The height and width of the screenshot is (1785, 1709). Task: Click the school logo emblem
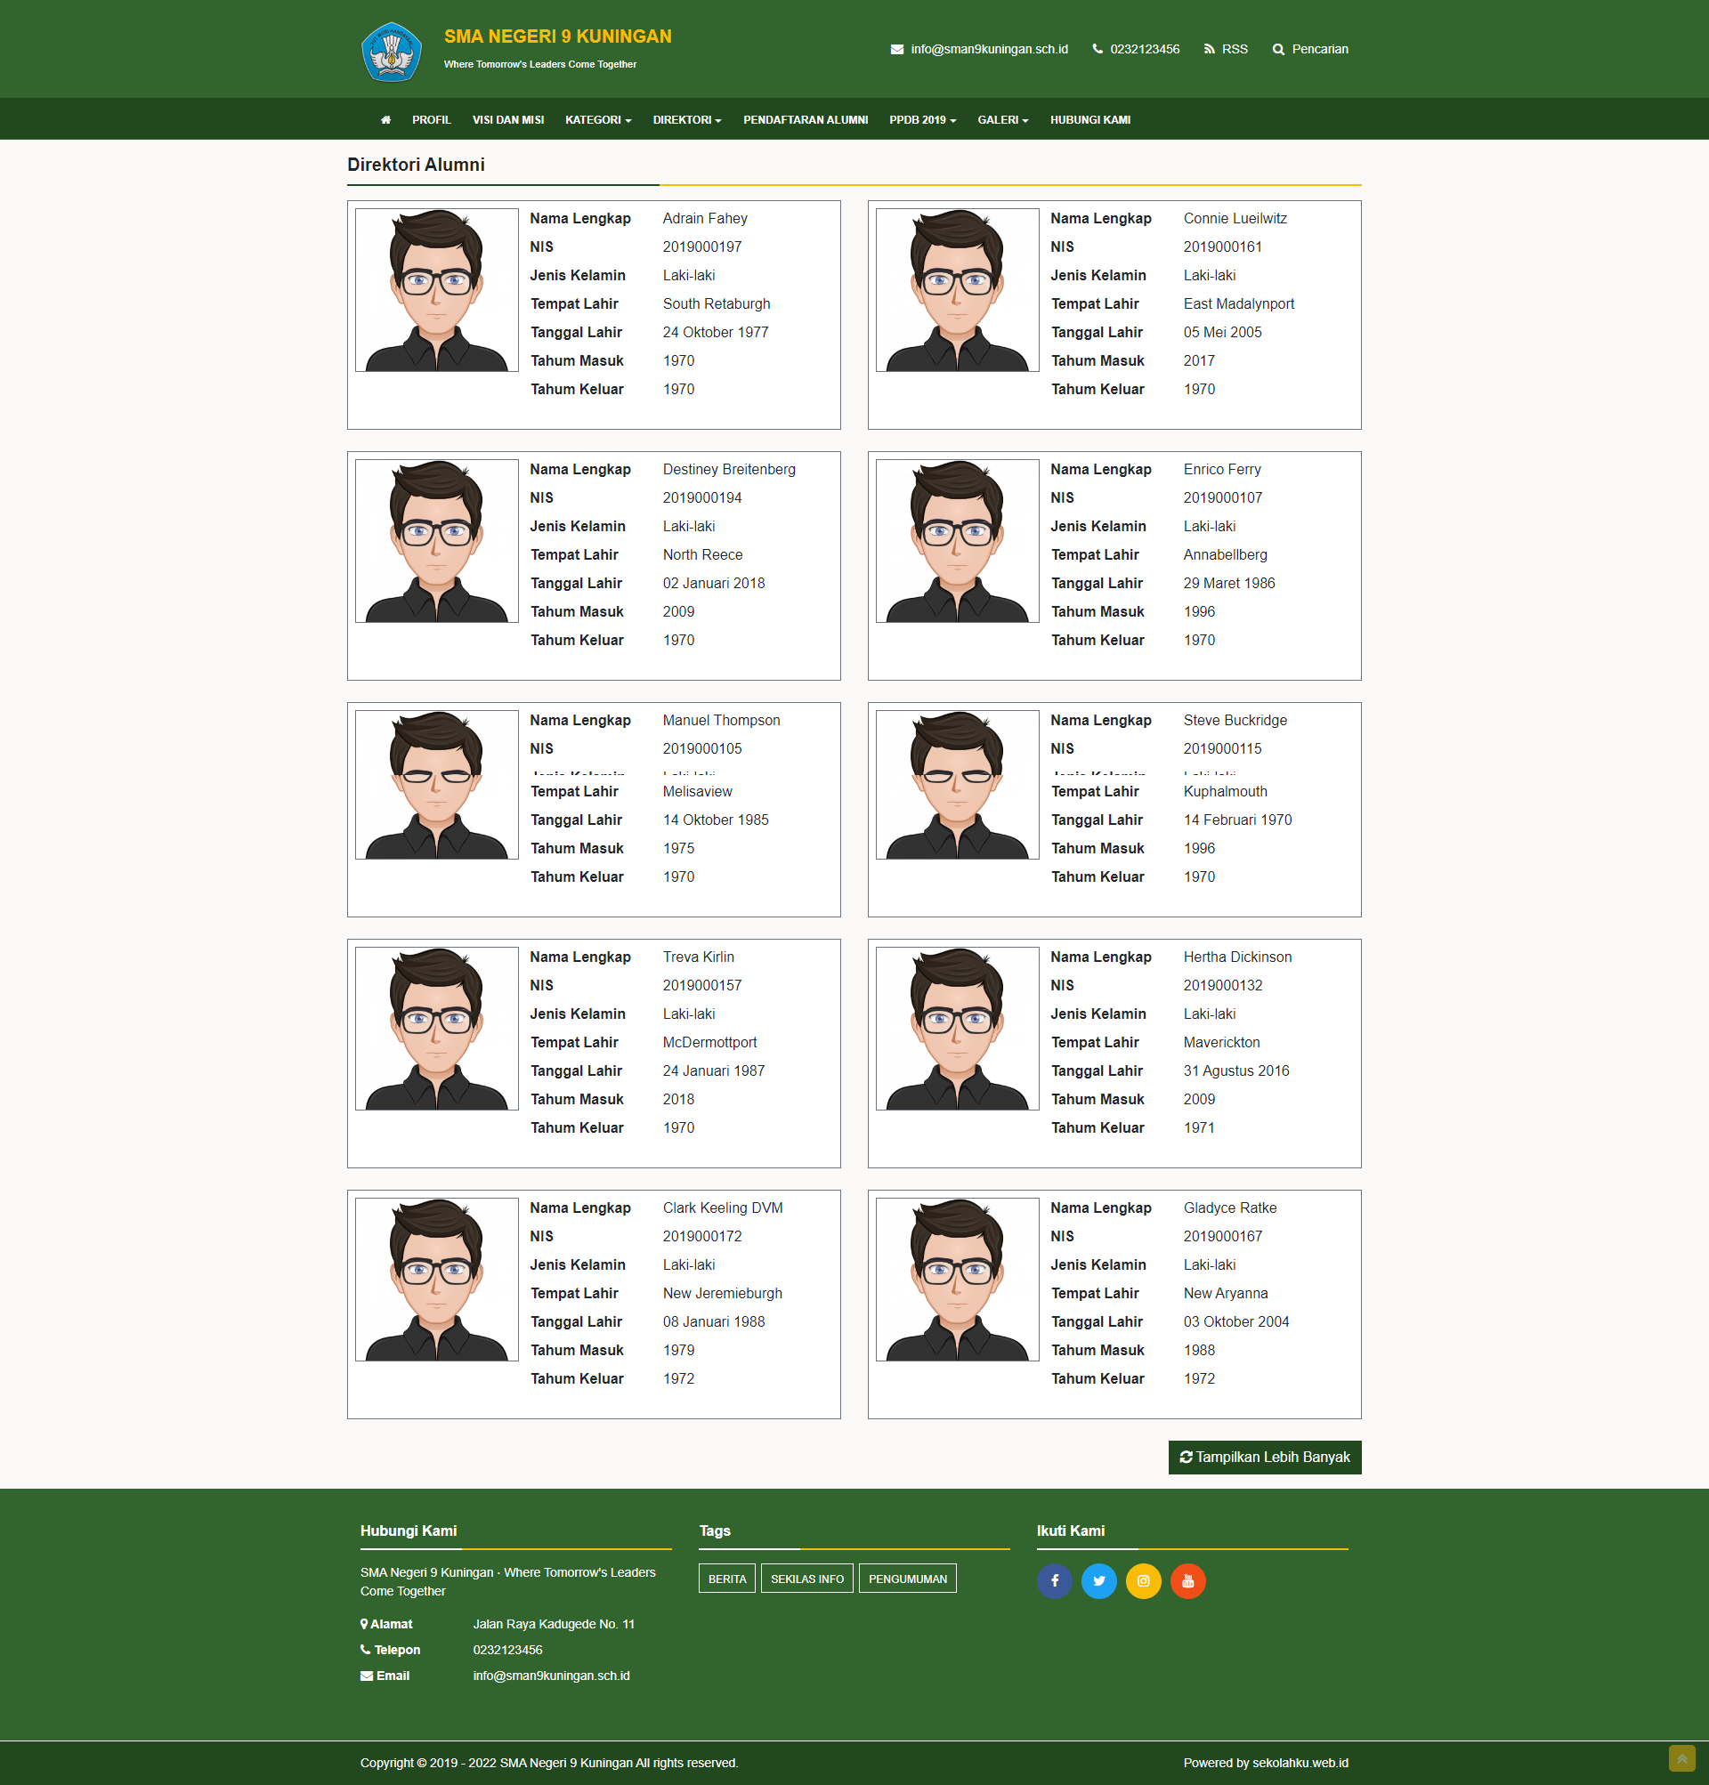click(x=392, y=51)
